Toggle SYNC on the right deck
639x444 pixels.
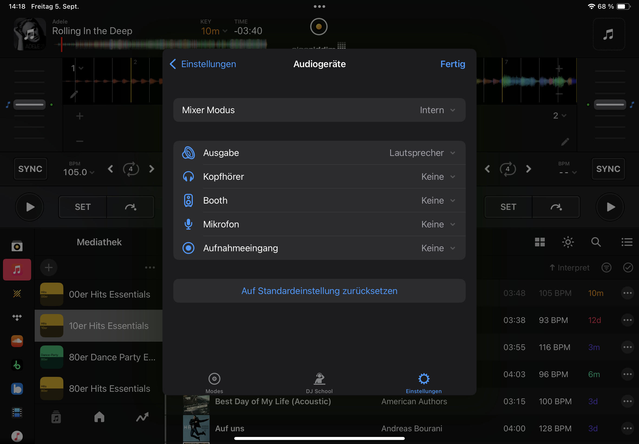point(608,169)
